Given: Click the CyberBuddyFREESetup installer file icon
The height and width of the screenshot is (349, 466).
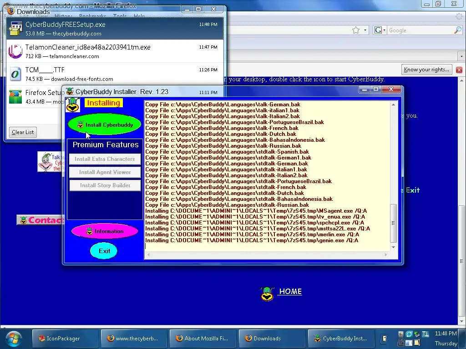Looking at the screenshot, I should (x=15, y=29).
